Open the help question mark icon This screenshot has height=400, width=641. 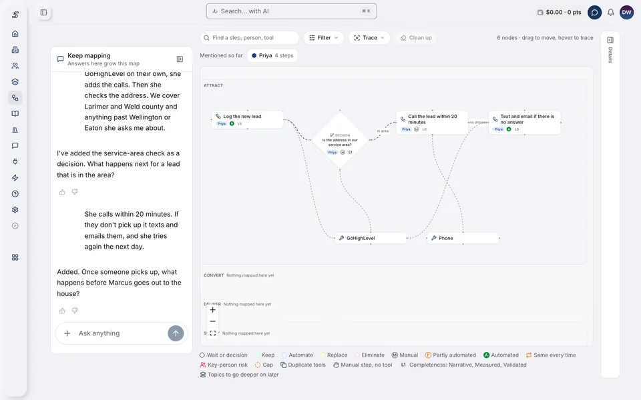[x=15, y=194]
